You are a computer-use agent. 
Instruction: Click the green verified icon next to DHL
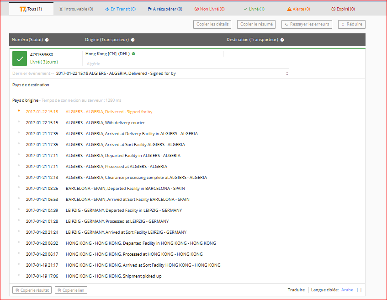pyautogui.click(x=133, y=54)
